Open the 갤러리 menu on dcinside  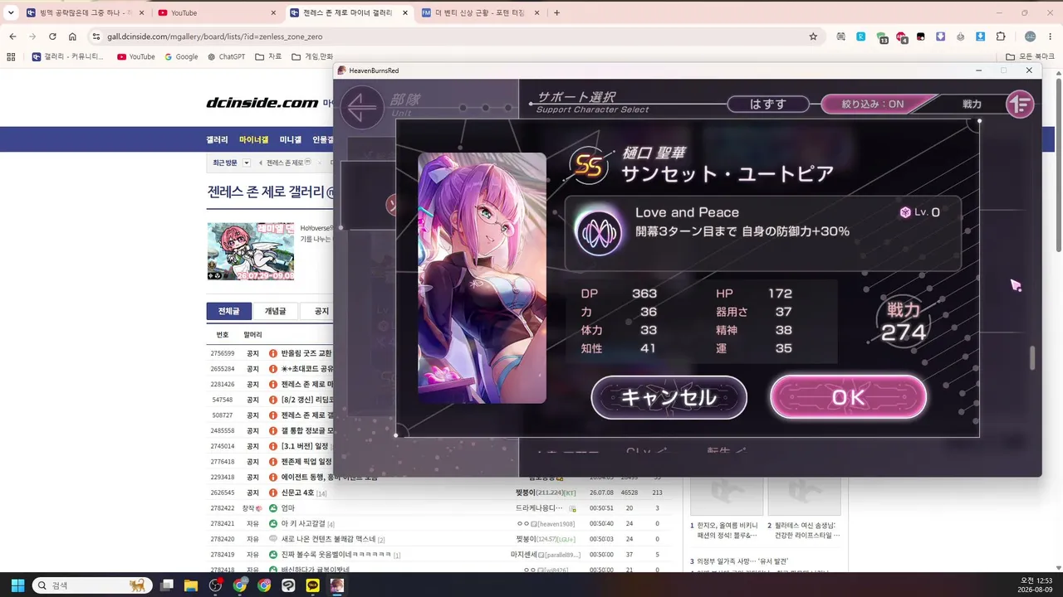[217, 140]
